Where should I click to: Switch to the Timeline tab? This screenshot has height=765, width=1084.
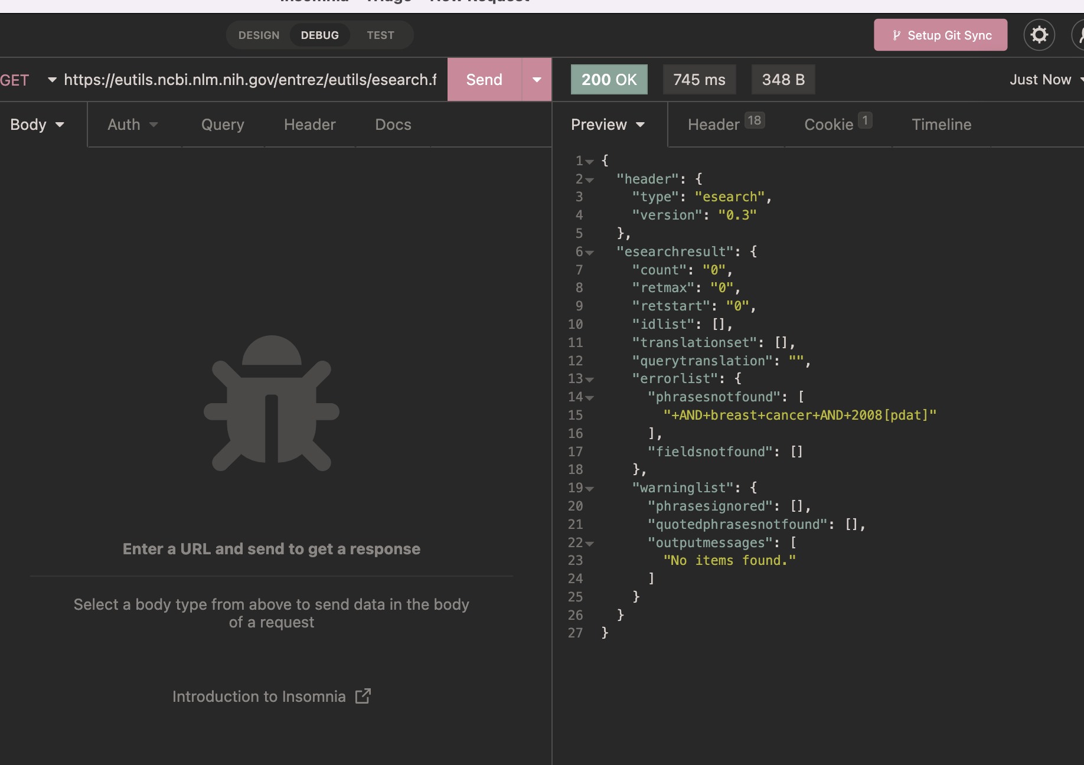coord(941,125)
